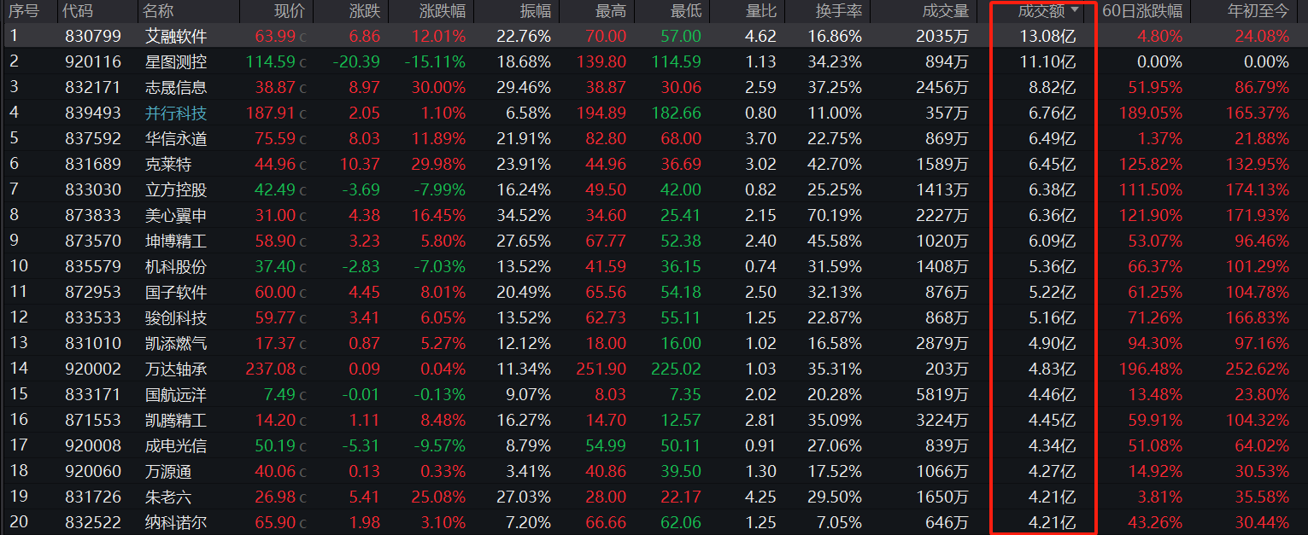Click the 现价 column header
The width and height of the screenshot is (1308, 535).
point(289,11)
